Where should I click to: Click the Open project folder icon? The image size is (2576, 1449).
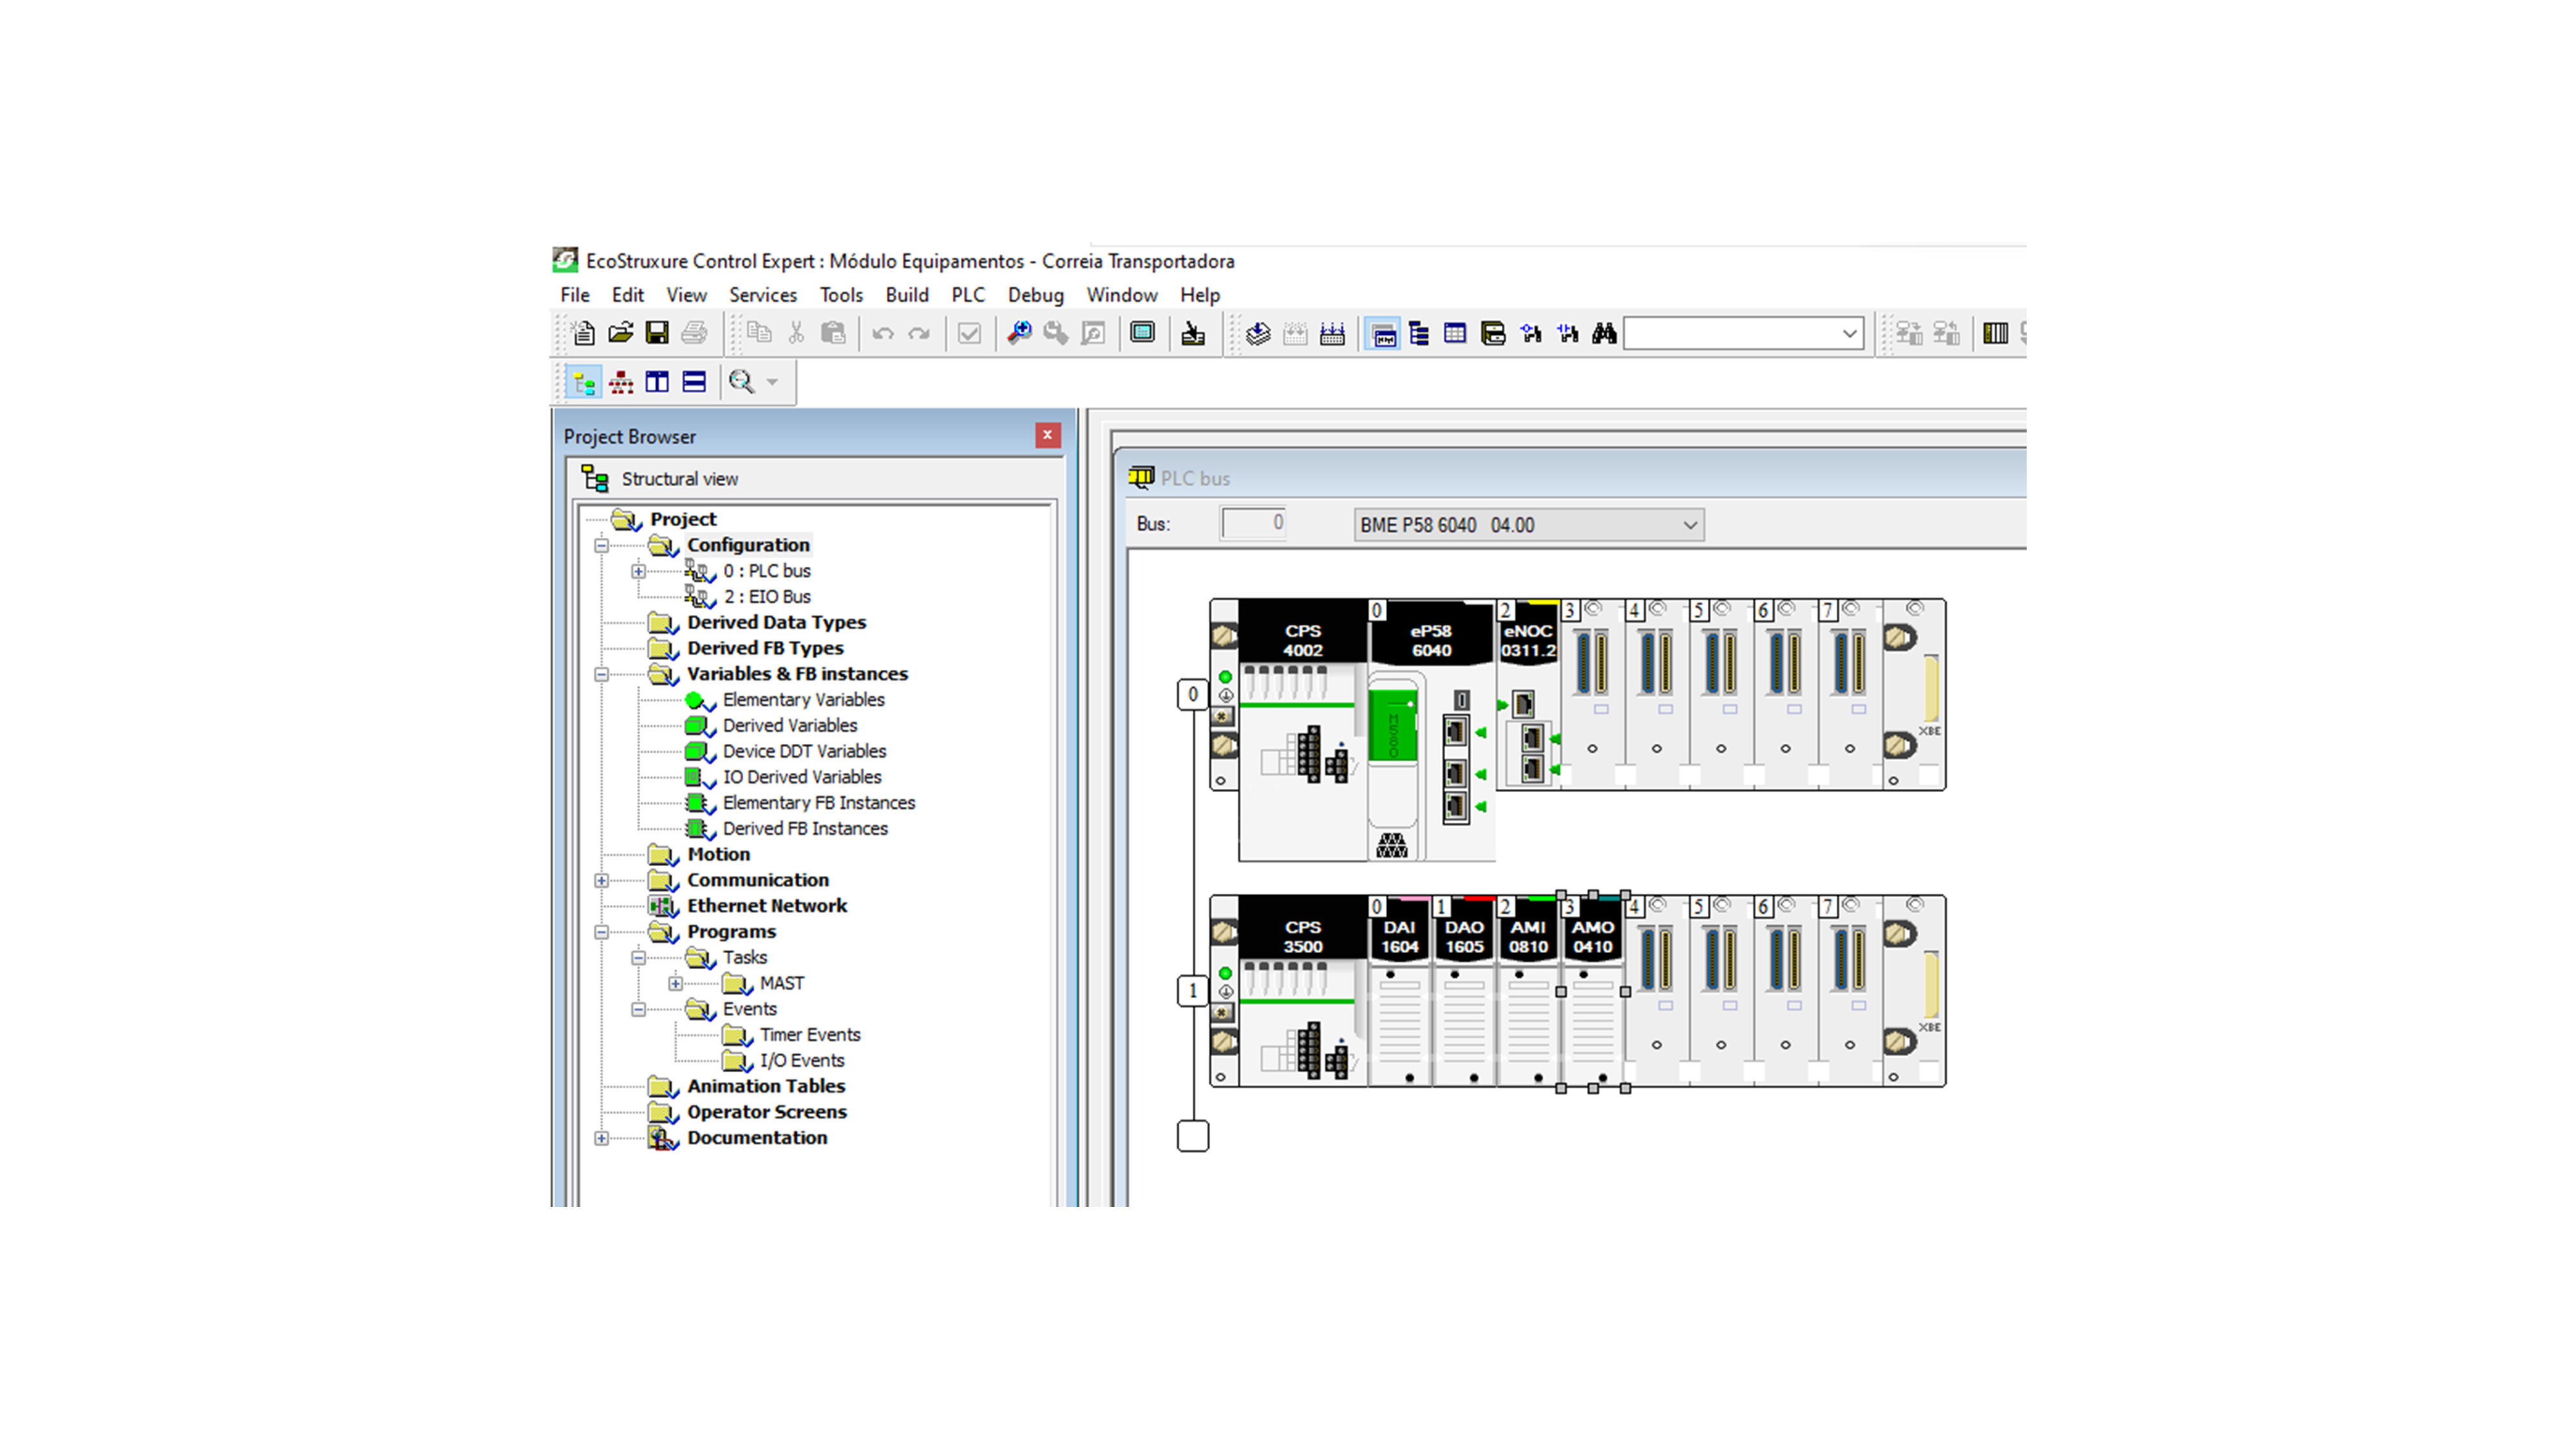621,333
